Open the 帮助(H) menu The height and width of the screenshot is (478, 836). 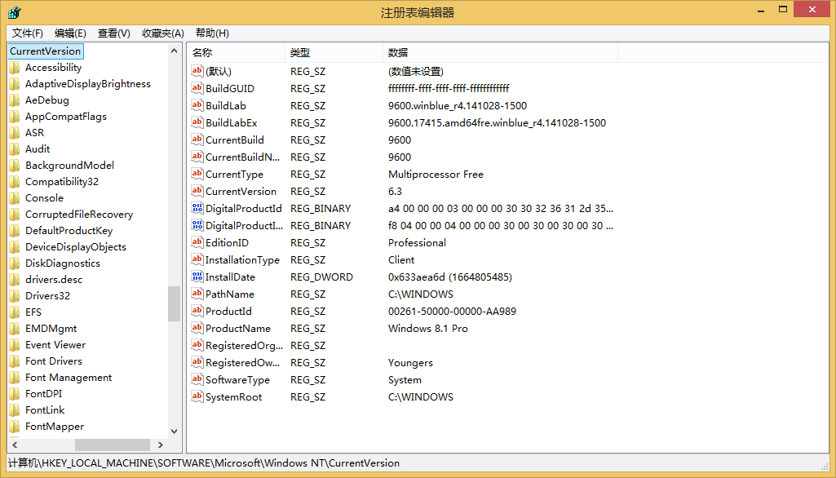pos(212,33)
